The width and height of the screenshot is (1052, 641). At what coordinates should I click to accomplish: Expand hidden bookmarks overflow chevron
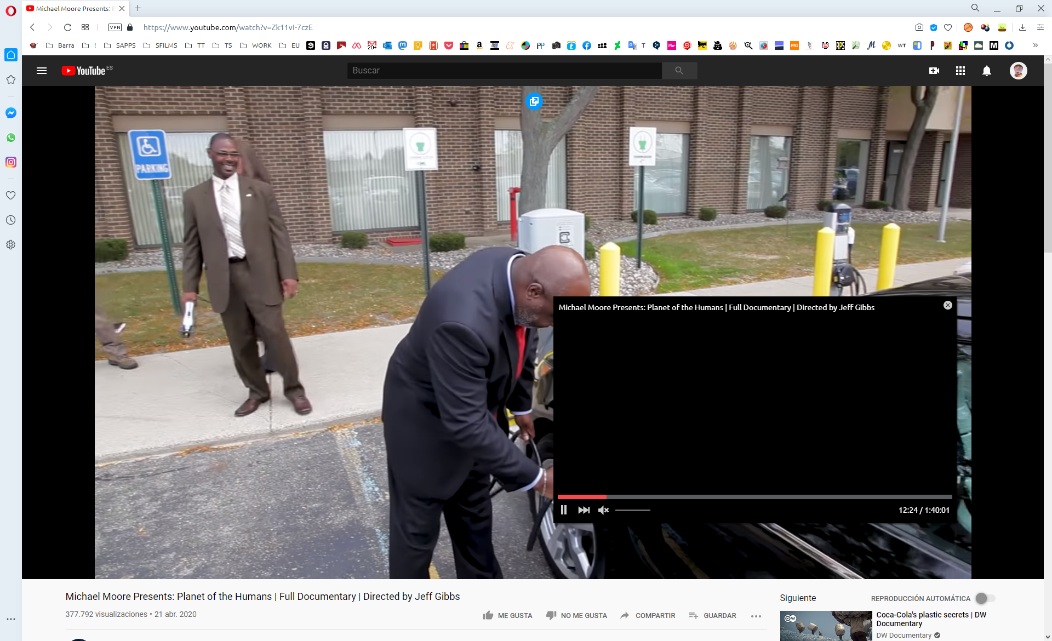coord(1035,45)
